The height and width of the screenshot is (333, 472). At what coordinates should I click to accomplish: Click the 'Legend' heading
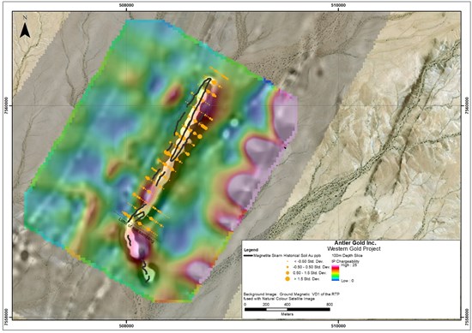(x=251, y=250)
